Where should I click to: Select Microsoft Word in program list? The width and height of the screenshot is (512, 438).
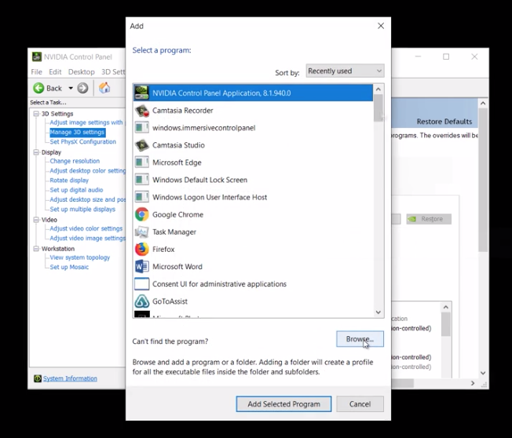[x=253, y=266]
